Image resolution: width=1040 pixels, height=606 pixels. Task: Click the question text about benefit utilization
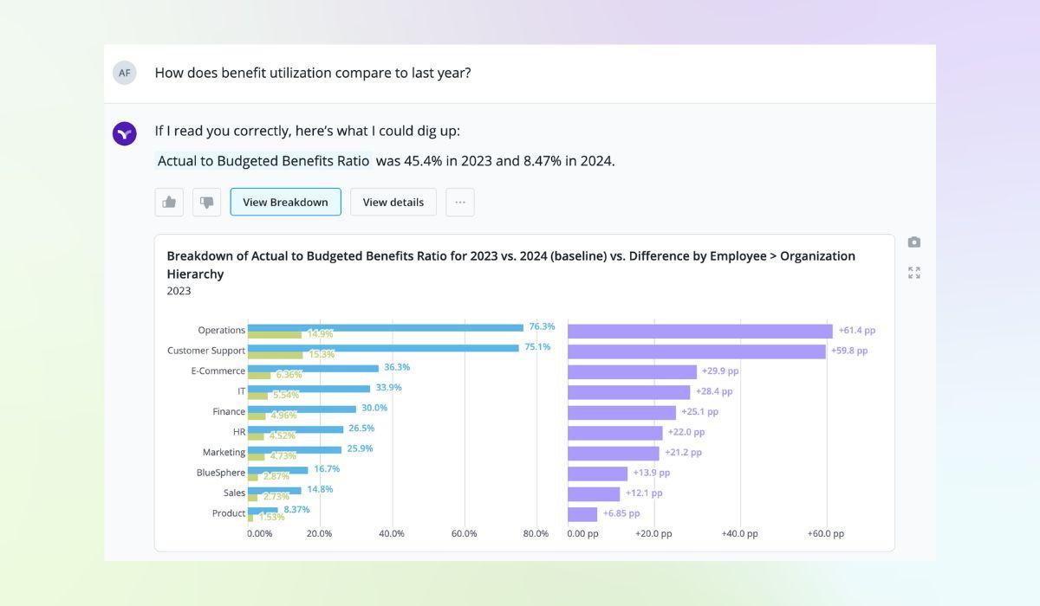tap(313, 73)
